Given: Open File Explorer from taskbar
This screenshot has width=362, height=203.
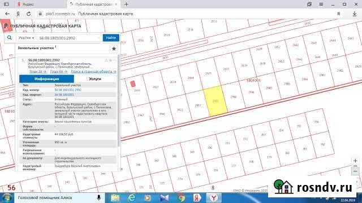Looking at the screenshot, I should (115, 198).
